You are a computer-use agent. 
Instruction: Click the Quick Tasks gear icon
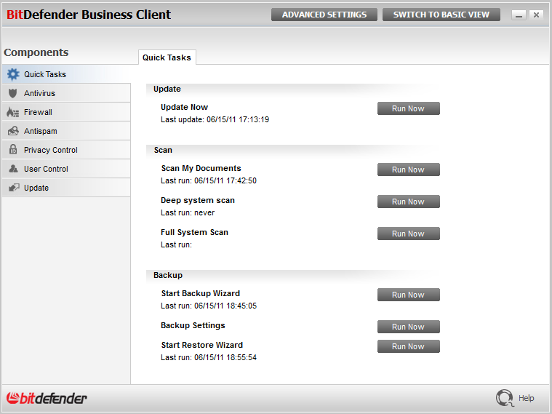13,74
